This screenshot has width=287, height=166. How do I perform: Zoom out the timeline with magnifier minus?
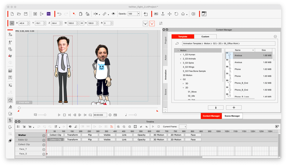[x=124, y=126]
